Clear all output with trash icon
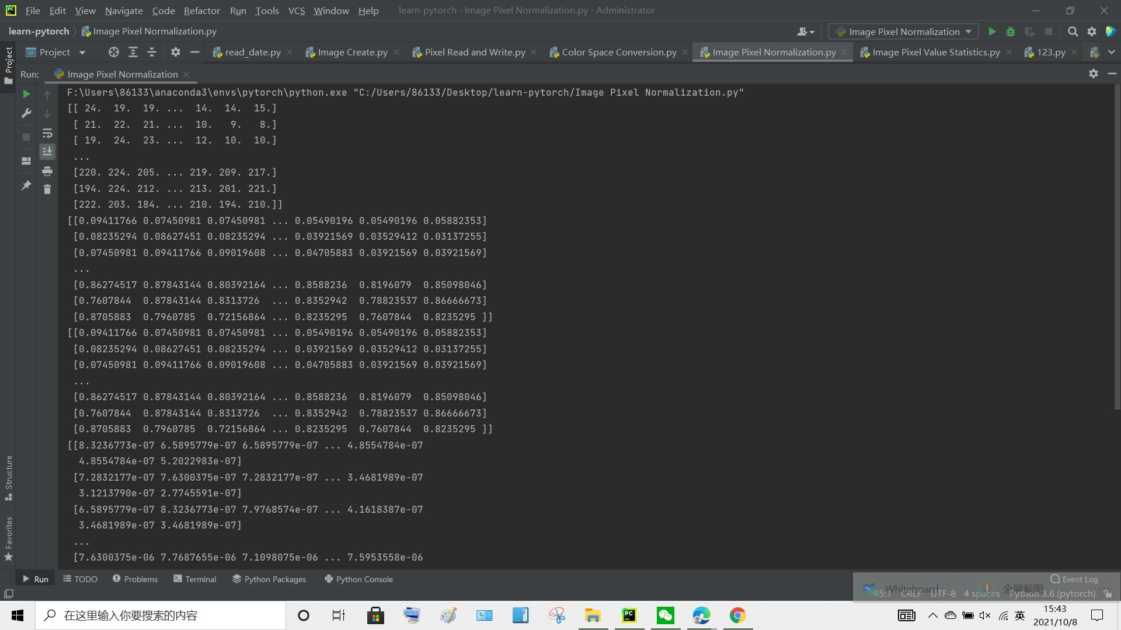The width and height of the screenshot is (1121, 630). click(x=47, y=189)
